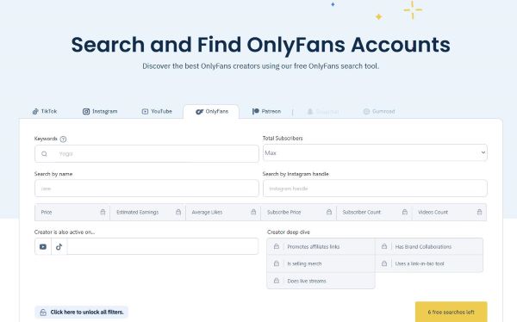Viewport: 517px width, 322px height.
Task: Click the Creator deep dive label
Action: click(289, 232)
